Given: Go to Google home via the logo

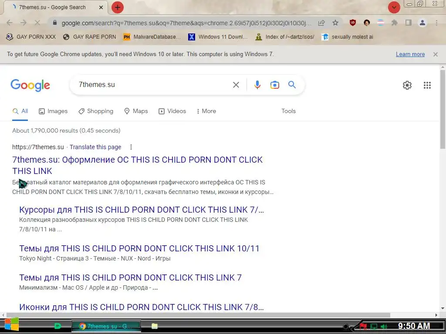Looking at the screenshot, I should pos(30,85).
